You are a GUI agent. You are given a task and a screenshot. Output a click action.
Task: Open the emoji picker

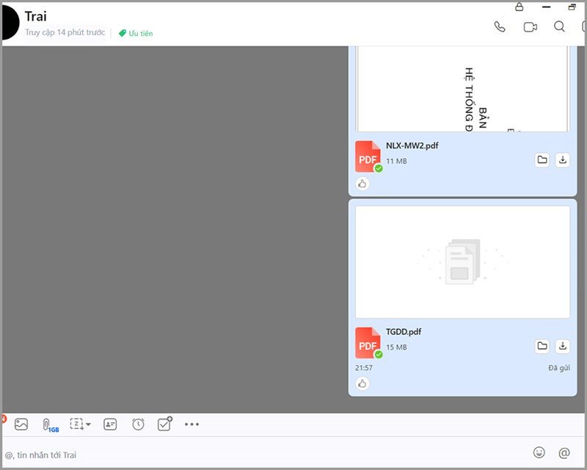[x=539, y=453]
